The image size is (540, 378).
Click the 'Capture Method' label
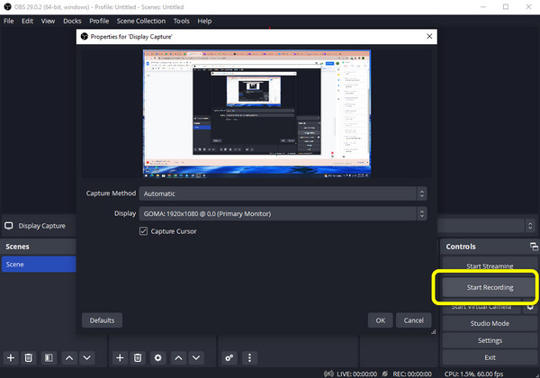click(111, 193)
